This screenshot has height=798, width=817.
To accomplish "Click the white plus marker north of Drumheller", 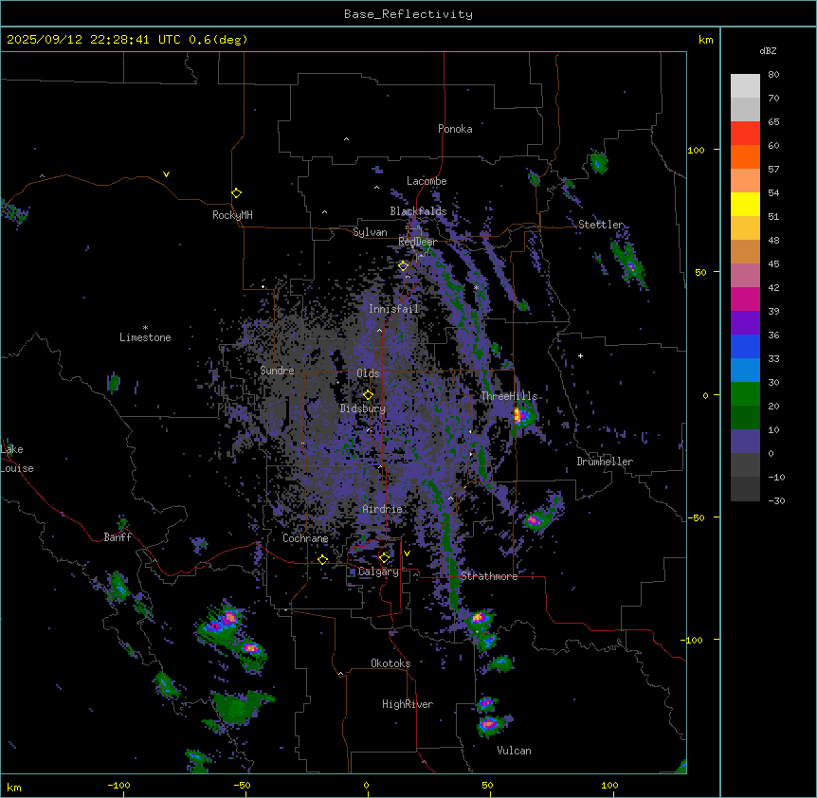I will coord(580,355).
